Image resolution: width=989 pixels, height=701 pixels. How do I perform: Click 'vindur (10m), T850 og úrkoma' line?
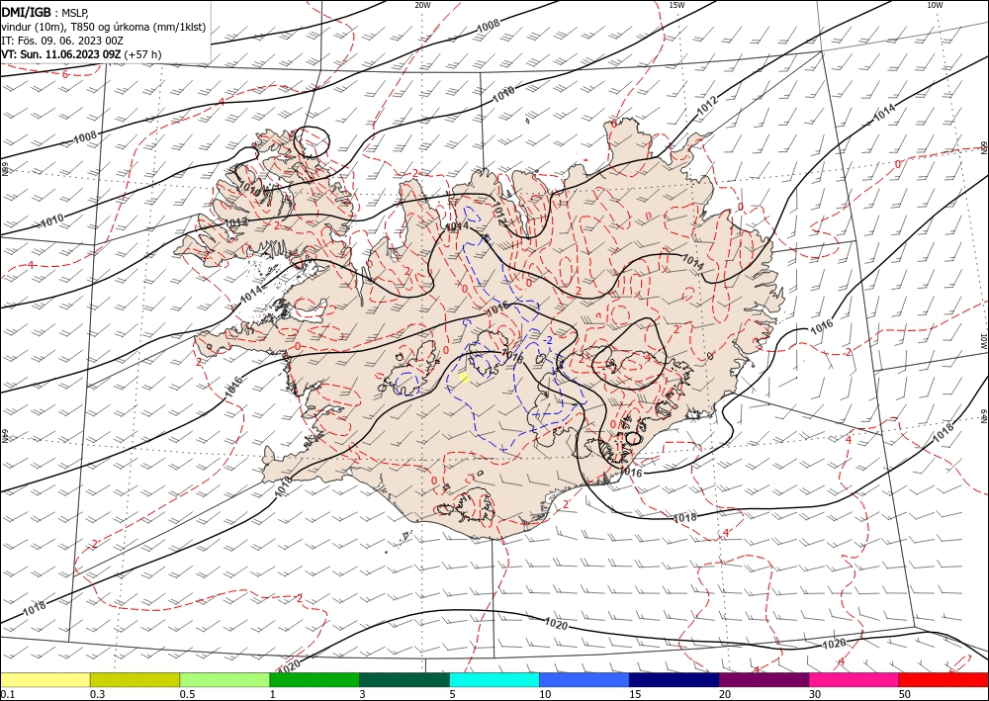click(104, 27)
